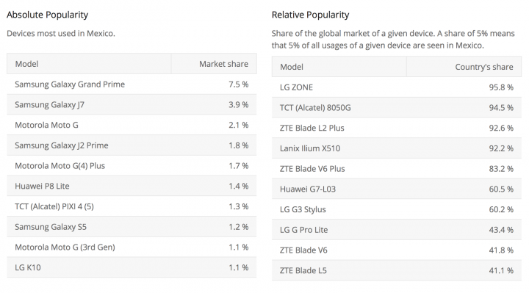
Task: Click the Lanix Ilium X510 row
Action: pyautogui.click(x=397, y=148)
